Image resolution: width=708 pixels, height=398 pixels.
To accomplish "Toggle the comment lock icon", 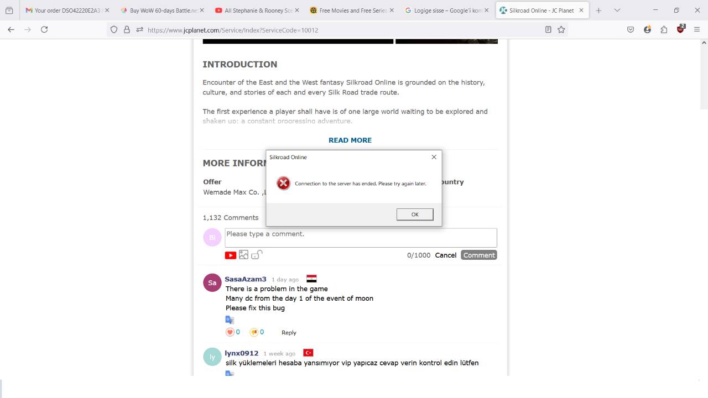I will coord(257,255).
